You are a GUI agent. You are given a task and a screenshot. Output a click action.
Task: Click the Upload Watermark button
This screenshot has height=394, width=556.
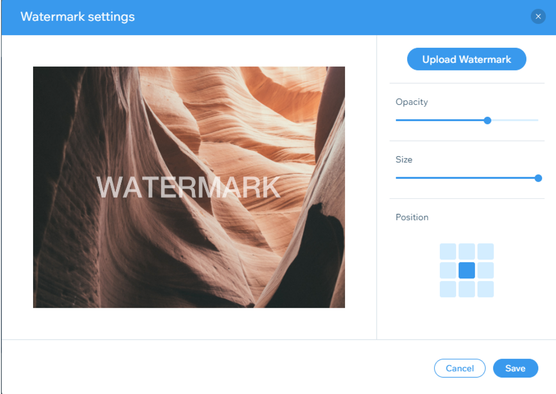click(466, 59)
